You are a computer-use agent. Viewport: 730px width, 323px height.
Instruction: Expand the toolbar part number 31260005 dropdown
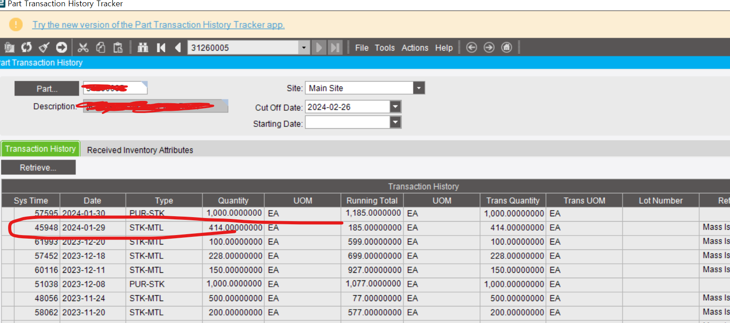point(304,48)
